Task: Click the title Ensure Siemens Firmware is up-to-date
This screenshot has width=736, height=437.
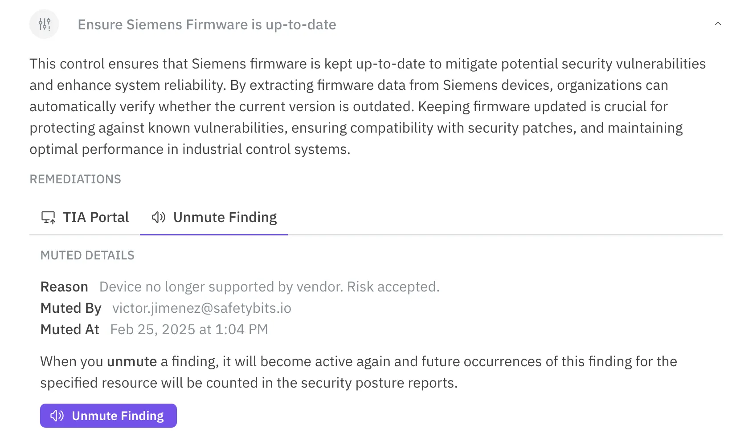Action: point(207,24)
